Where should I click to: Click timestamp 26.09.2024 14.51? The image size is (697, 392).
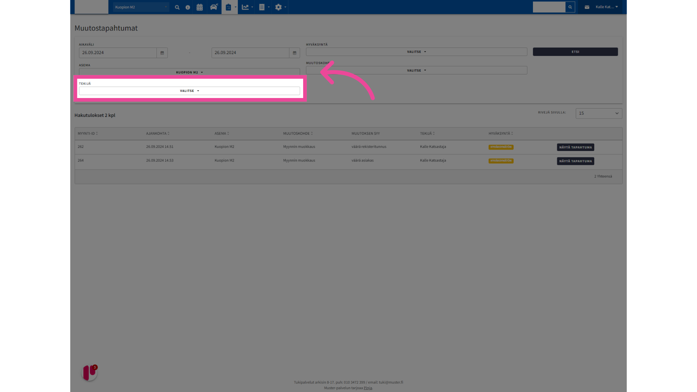pos(160,147)
